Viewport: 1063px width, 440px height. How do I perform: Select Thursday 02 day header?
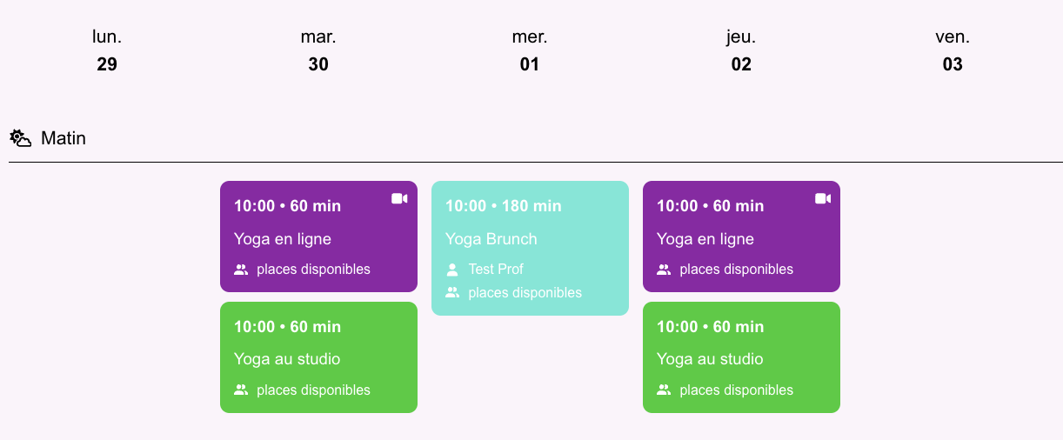(x=741, y=50)
